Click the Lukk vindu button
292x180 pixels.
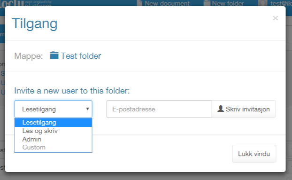click(x=254, y=154)
